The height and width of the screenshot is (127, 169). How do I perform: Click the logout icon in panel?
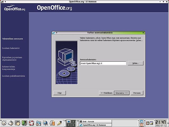142,125
